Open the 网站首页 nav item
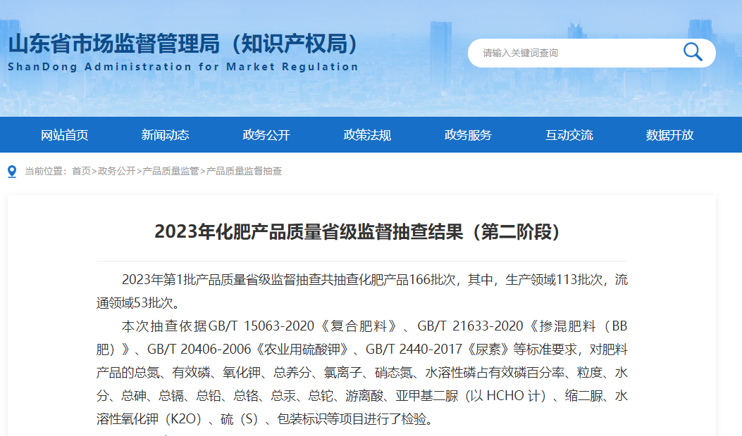The width and height of the screenshot is (742, 436). point(64,135)
